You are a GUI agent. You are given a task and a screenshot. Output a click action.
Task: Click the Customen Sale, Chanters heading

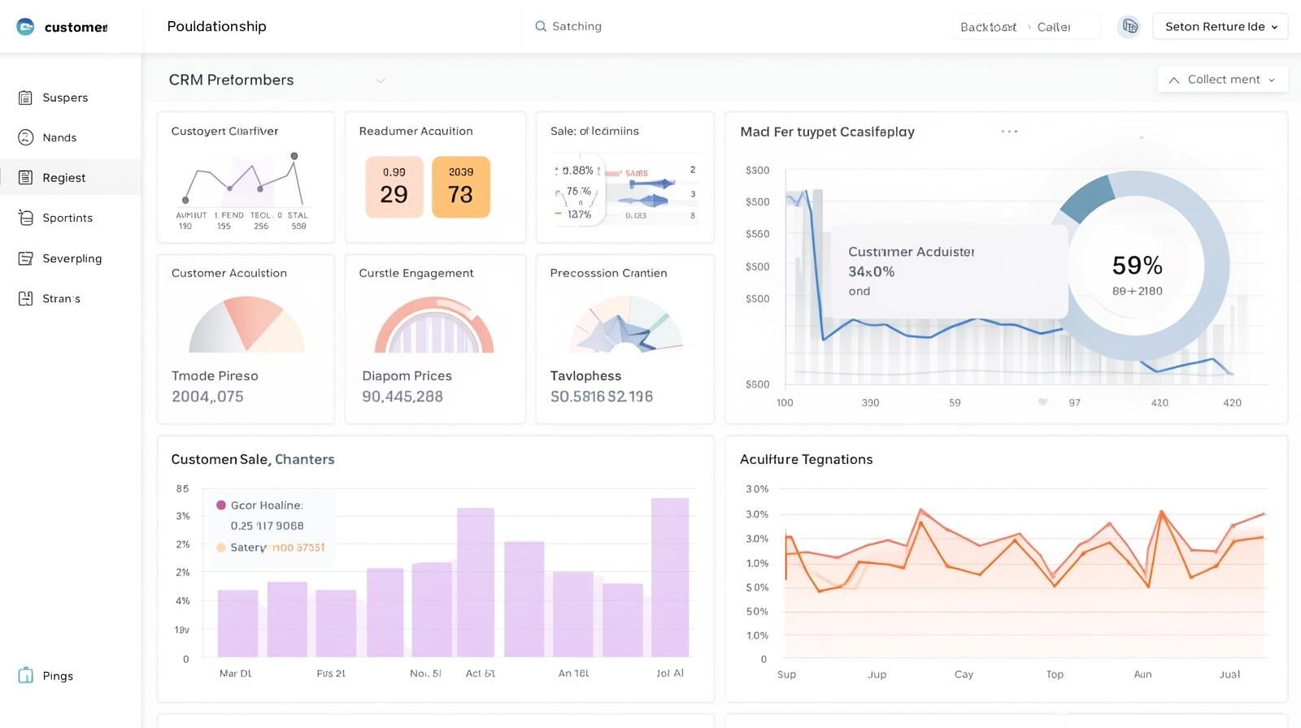(x=253, y=459)
